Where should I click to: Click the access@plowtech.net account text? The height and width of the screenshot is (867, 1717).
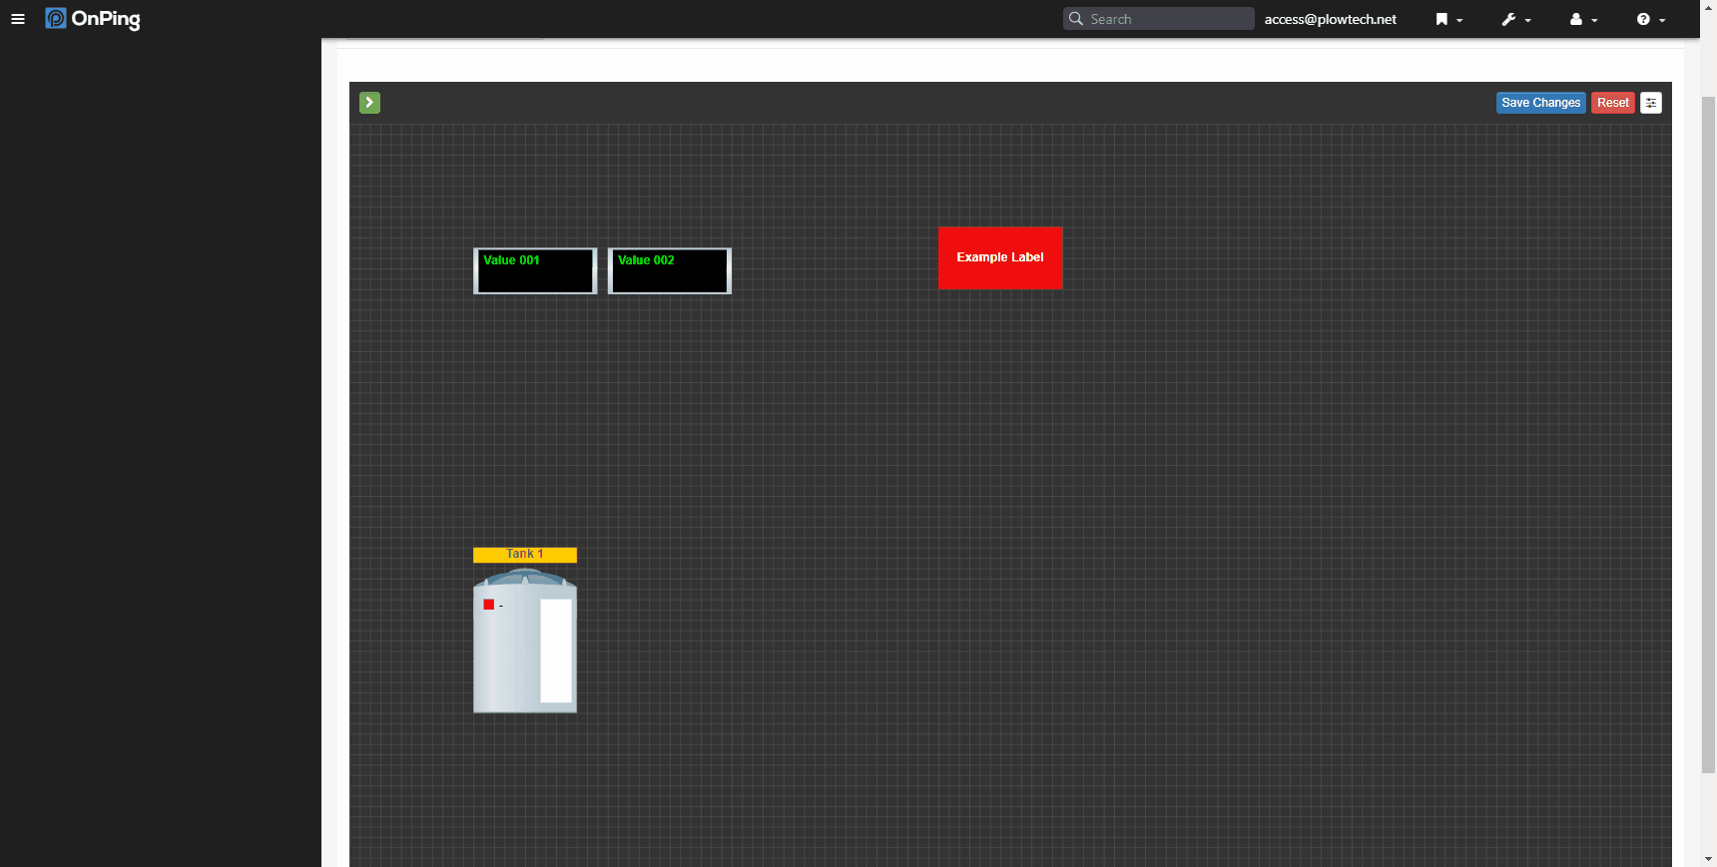pyautogui.click(x=1330, y=19)
